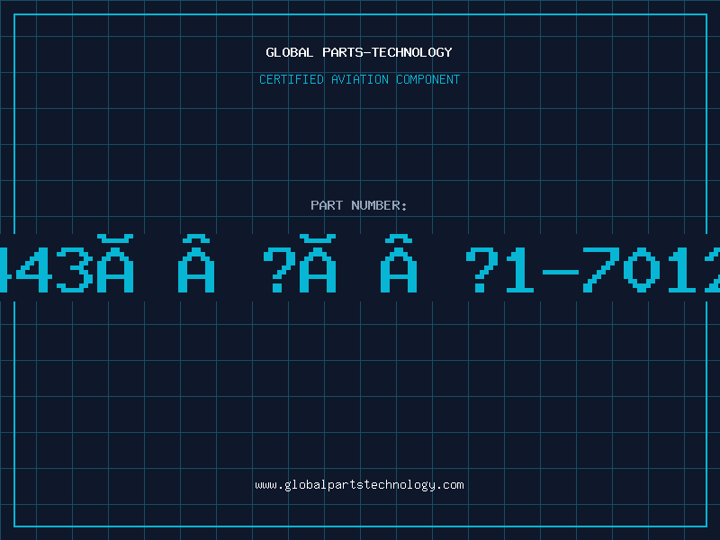Click the GLOBAL PARTS-TECHNOLOGY heading
Screen dimensions: 720x540
coord(359,52)
